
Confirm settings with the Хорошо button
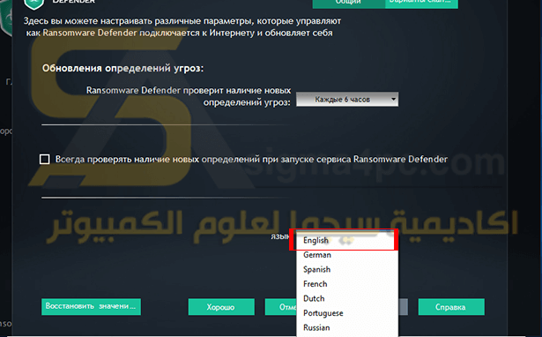221,307
